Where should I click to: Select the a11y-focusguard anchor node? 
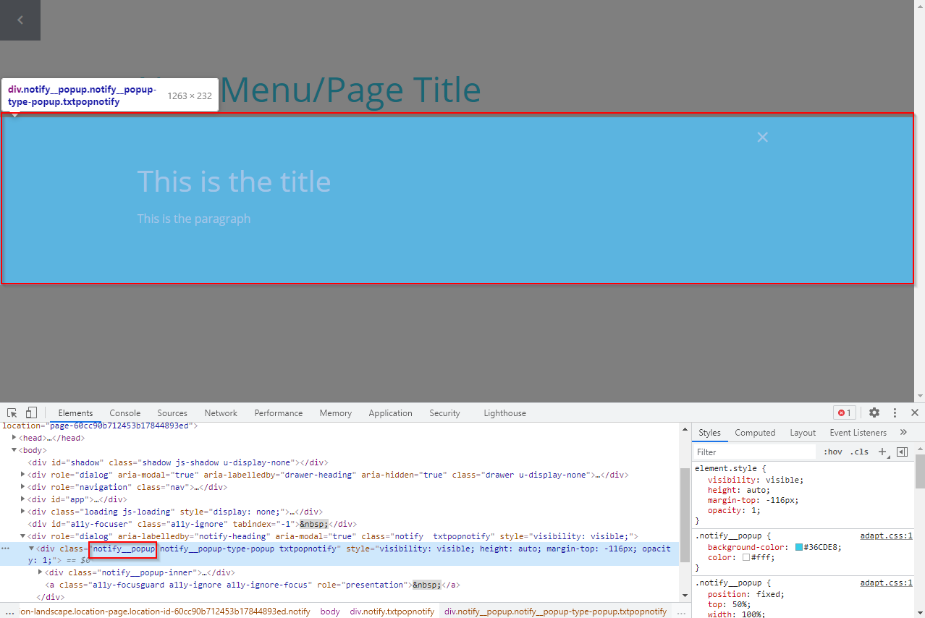tap(253, 585)
